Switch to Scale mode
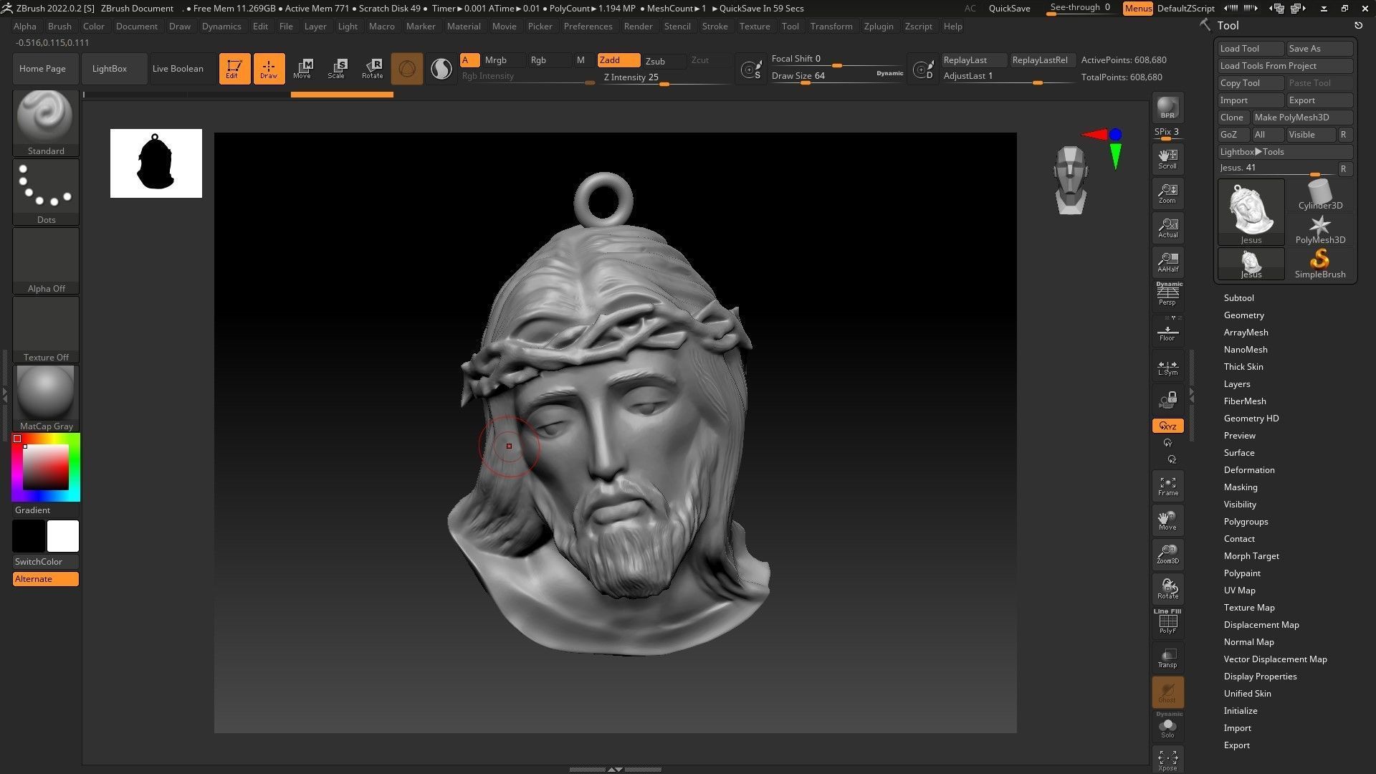The width and height of the screenshot is (1376, 774). 337,68
